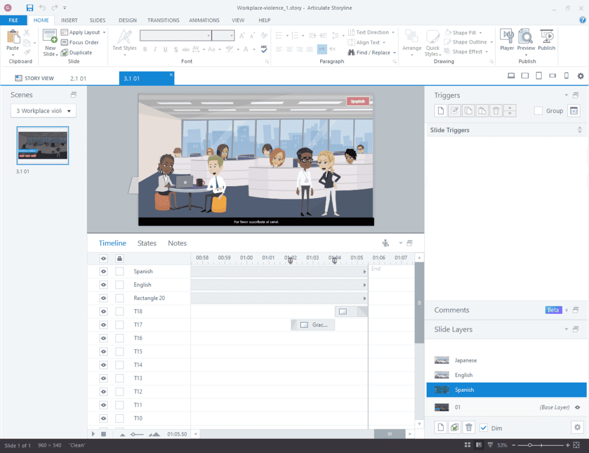Viewport: 589px width, 453px height.
Task: Open the font size dropdown
Action: 232,36
